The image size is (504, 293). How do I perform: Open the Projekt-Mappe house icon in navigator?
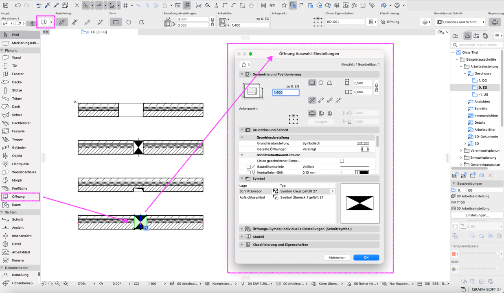455,36
